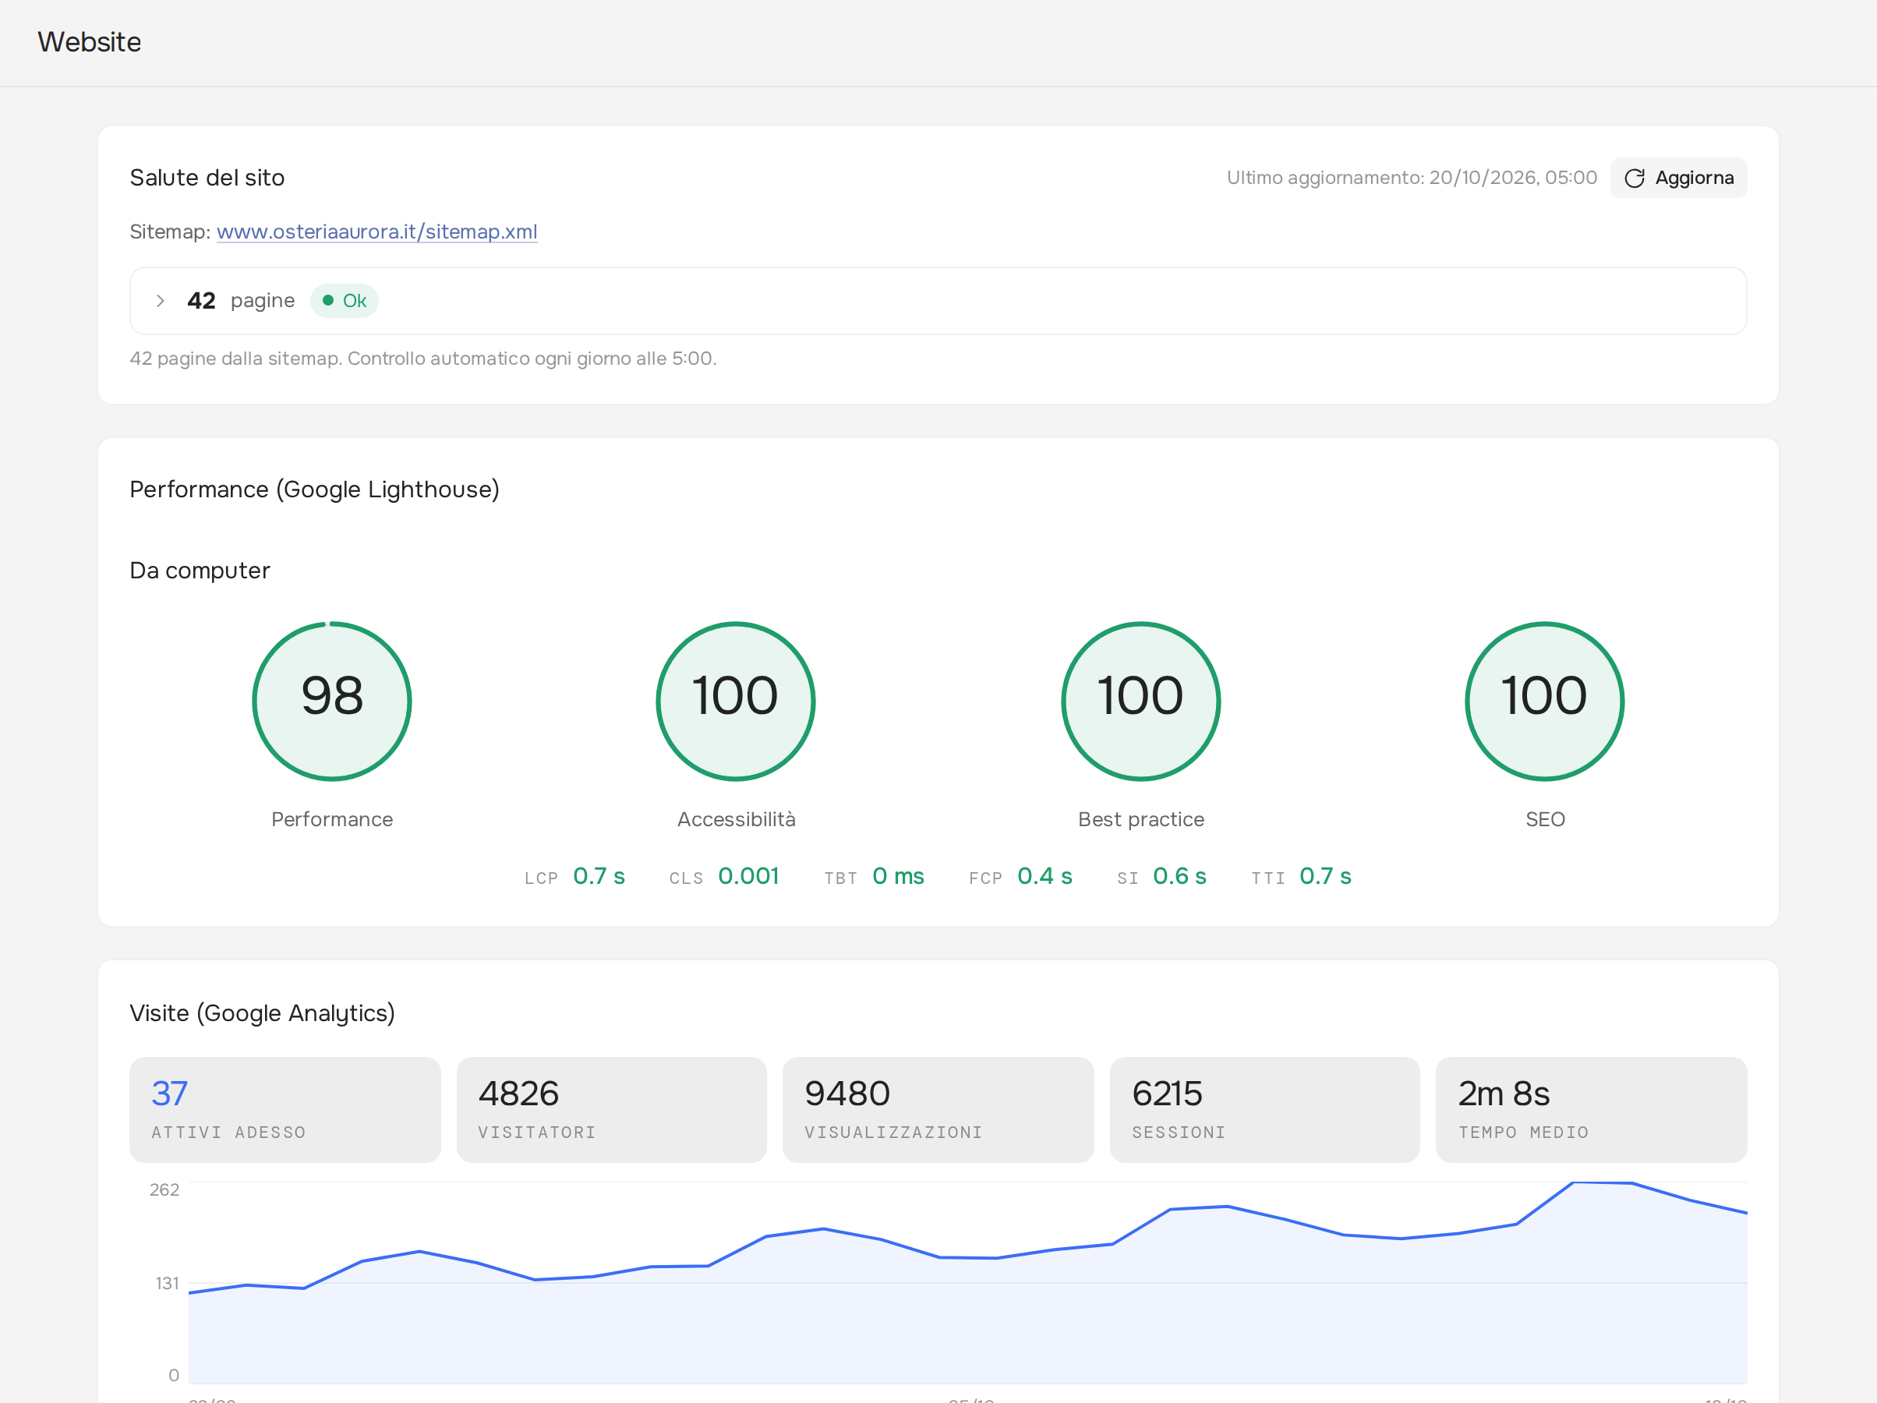Click the TBT 0 ms metric
The image size is (1877, 1403).
pyautogui.click(x=874, y=876)
